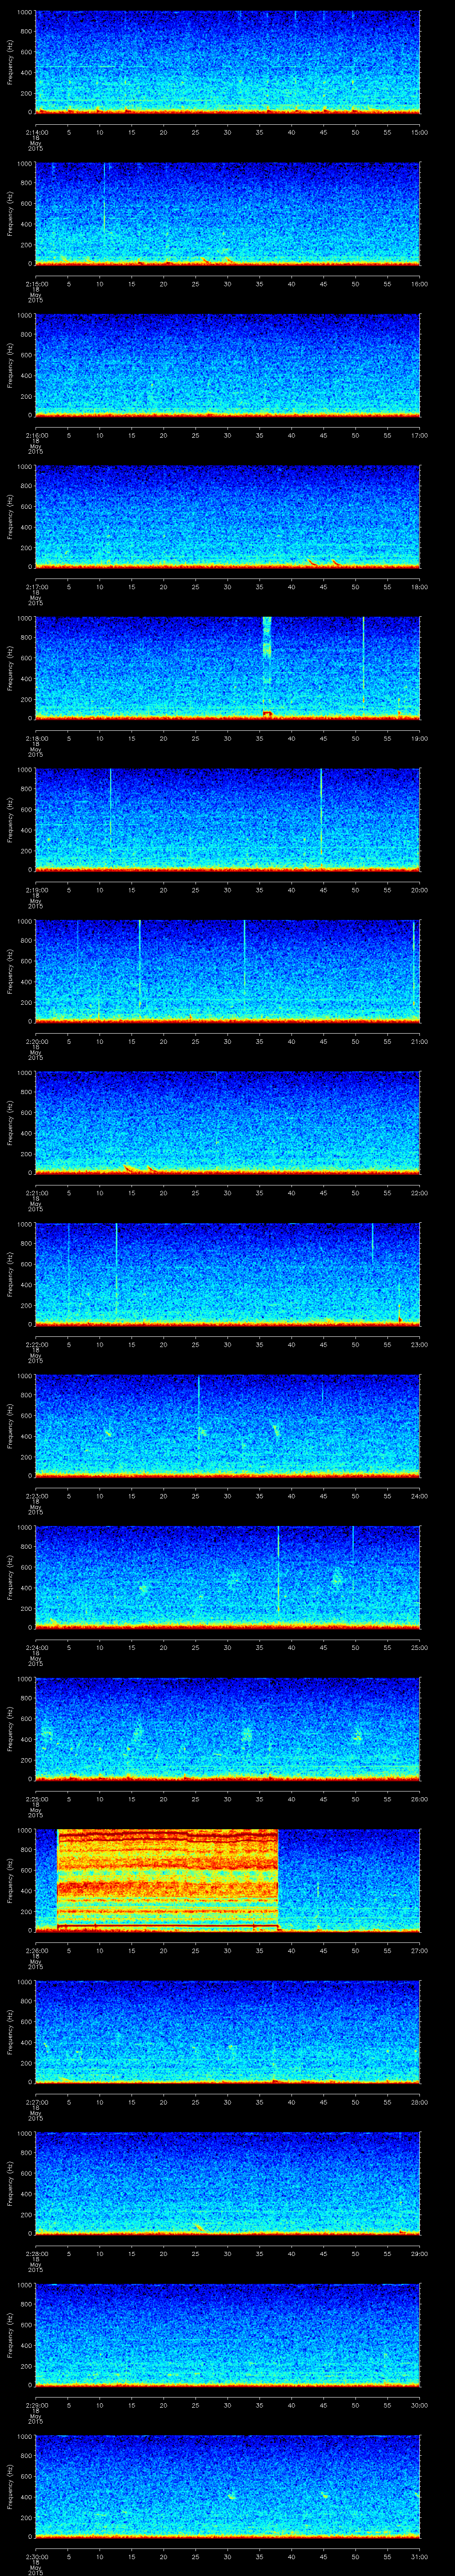The width and height of the screenshot is (455, 2576).
Task: Select the 16:00 end time label
Action: (420, 284)
